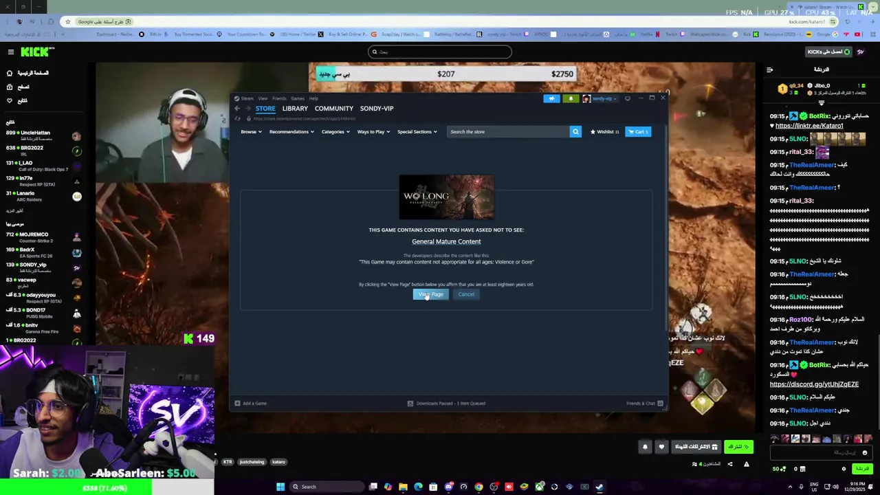Click the Kick browse icon
880x495 pixels.
pos(10,87)
